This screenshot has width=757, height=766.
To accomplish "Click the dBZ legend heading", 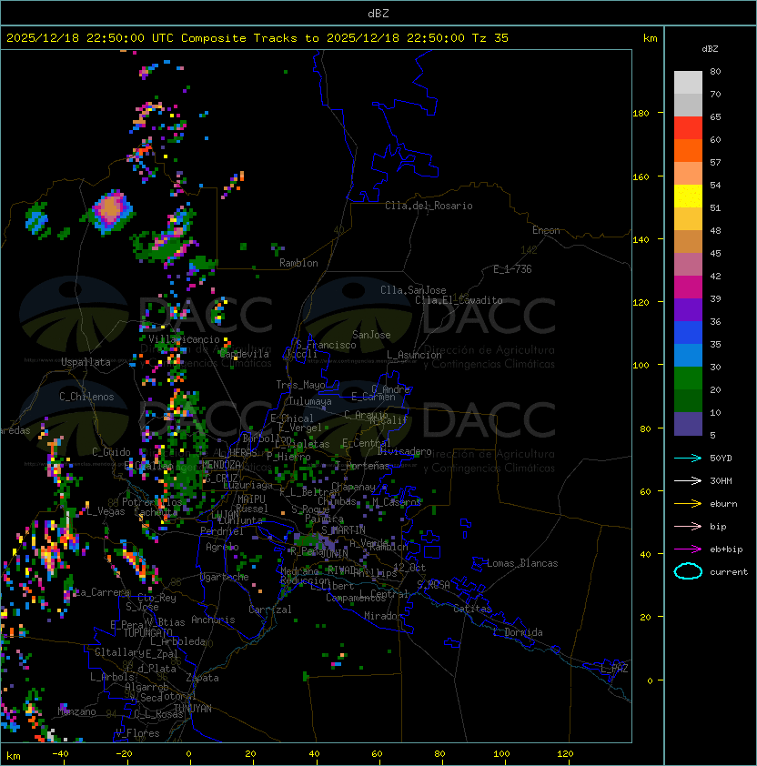I will [710, 49].
